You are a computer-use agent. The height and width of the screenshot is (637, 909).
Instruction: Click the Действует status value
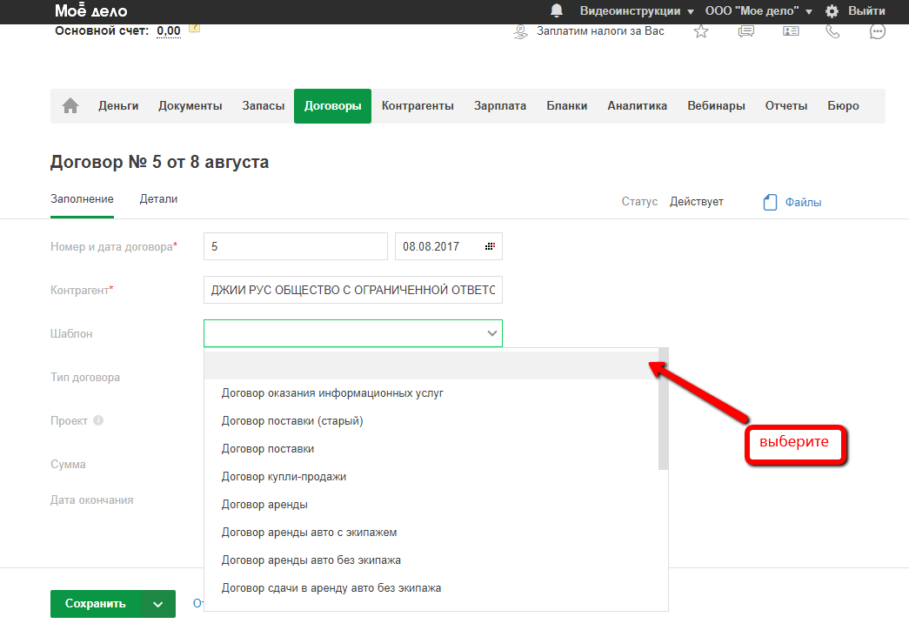[x=696, y=202]
